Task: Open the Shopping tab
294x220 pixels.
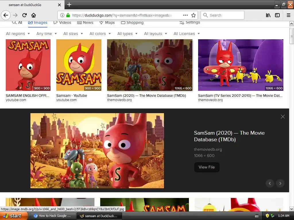Action: pyautogui.click(x=132, y=22)
